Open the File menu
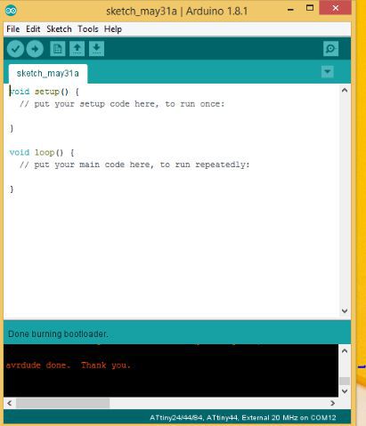Screen dimensions: 366x426 [x=13, y=29]
